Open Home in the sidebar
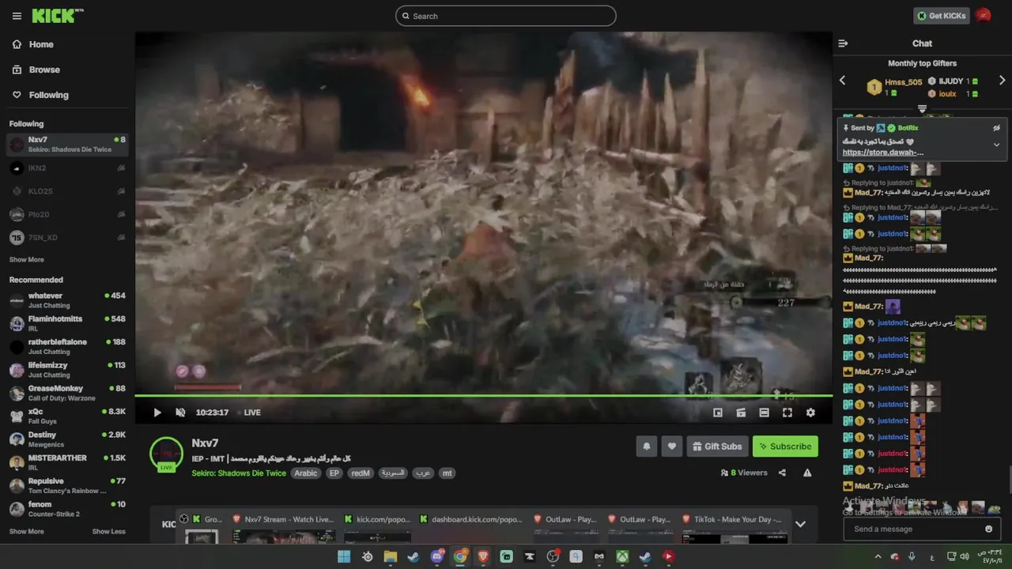The height and width of the screenshot is (569, 1012). 41,44
